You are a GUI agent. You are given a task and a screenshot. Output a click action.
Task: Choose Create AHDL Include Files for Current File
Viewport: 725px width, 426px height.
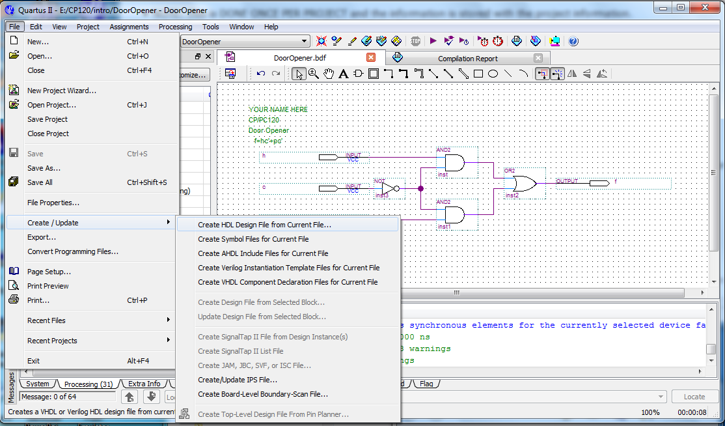point(287,253)
